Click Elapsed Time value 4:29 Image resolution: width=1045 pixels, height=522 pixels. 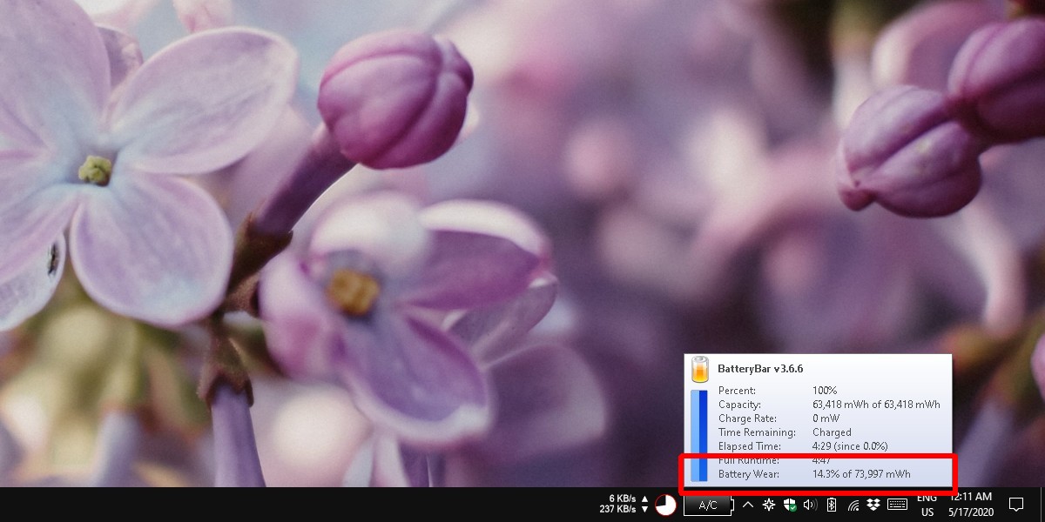(x=850, y=446)
